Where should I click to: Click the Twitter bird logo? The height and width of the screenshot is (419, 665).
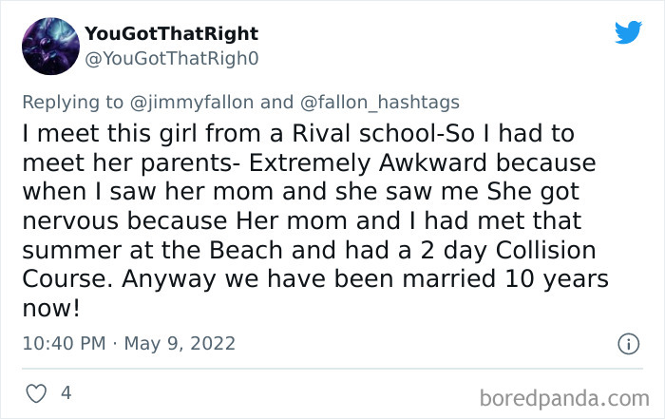coord(628,33)
